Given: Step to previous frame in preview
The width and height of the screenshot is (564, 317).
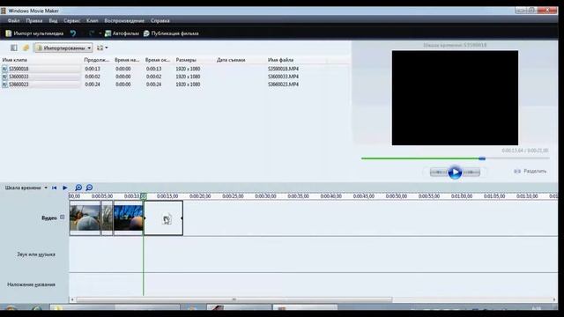Looking at the screenshot, I should point(439,173).
